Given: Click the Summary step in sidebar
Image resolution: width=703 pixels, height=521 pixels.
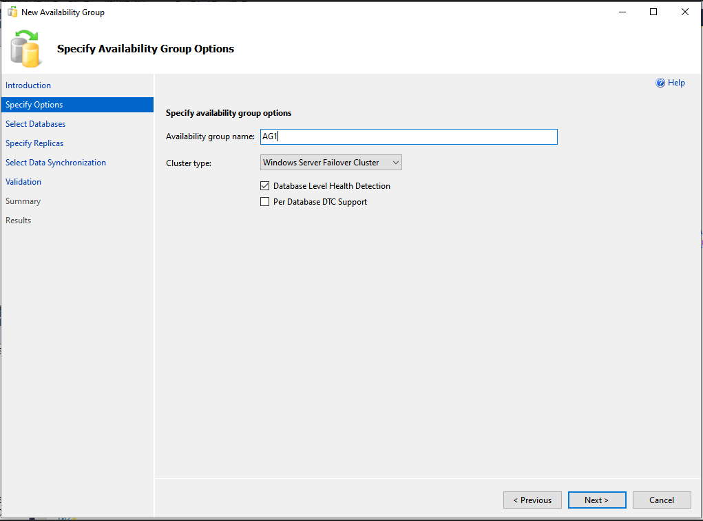Looking at the screenshot, I should click(x=23, y=201).
